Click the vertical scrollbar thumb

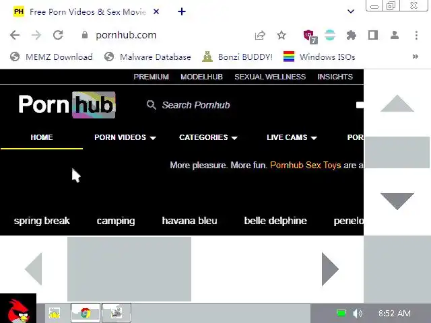[x=397, y=153]
